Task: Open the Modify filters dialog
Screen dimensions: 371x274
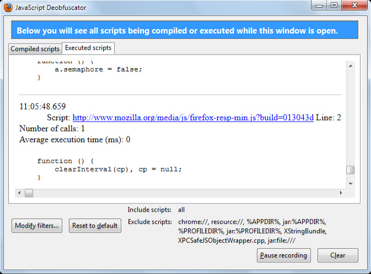Action: click(x=37, y=226)
